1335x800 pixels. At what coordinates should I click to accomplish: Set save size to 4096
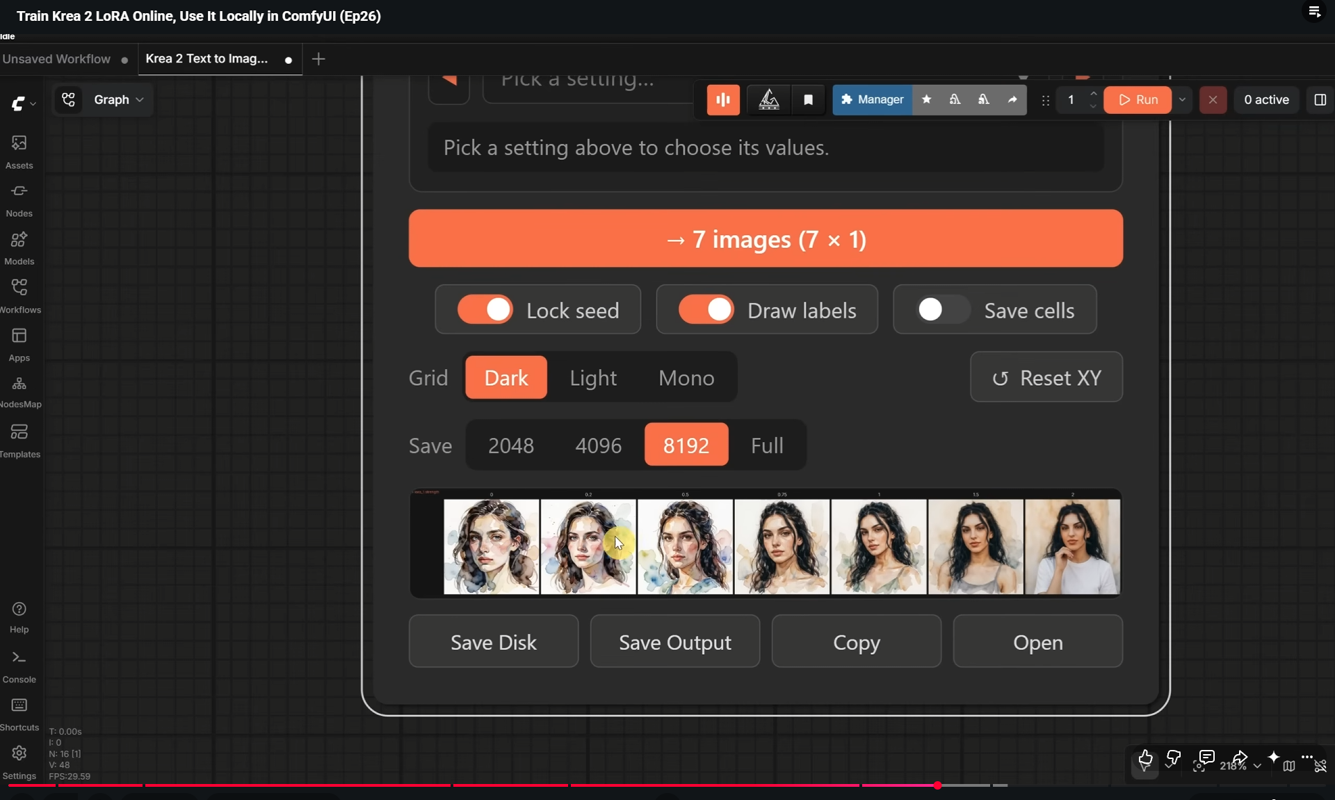(x=599, y=445)
